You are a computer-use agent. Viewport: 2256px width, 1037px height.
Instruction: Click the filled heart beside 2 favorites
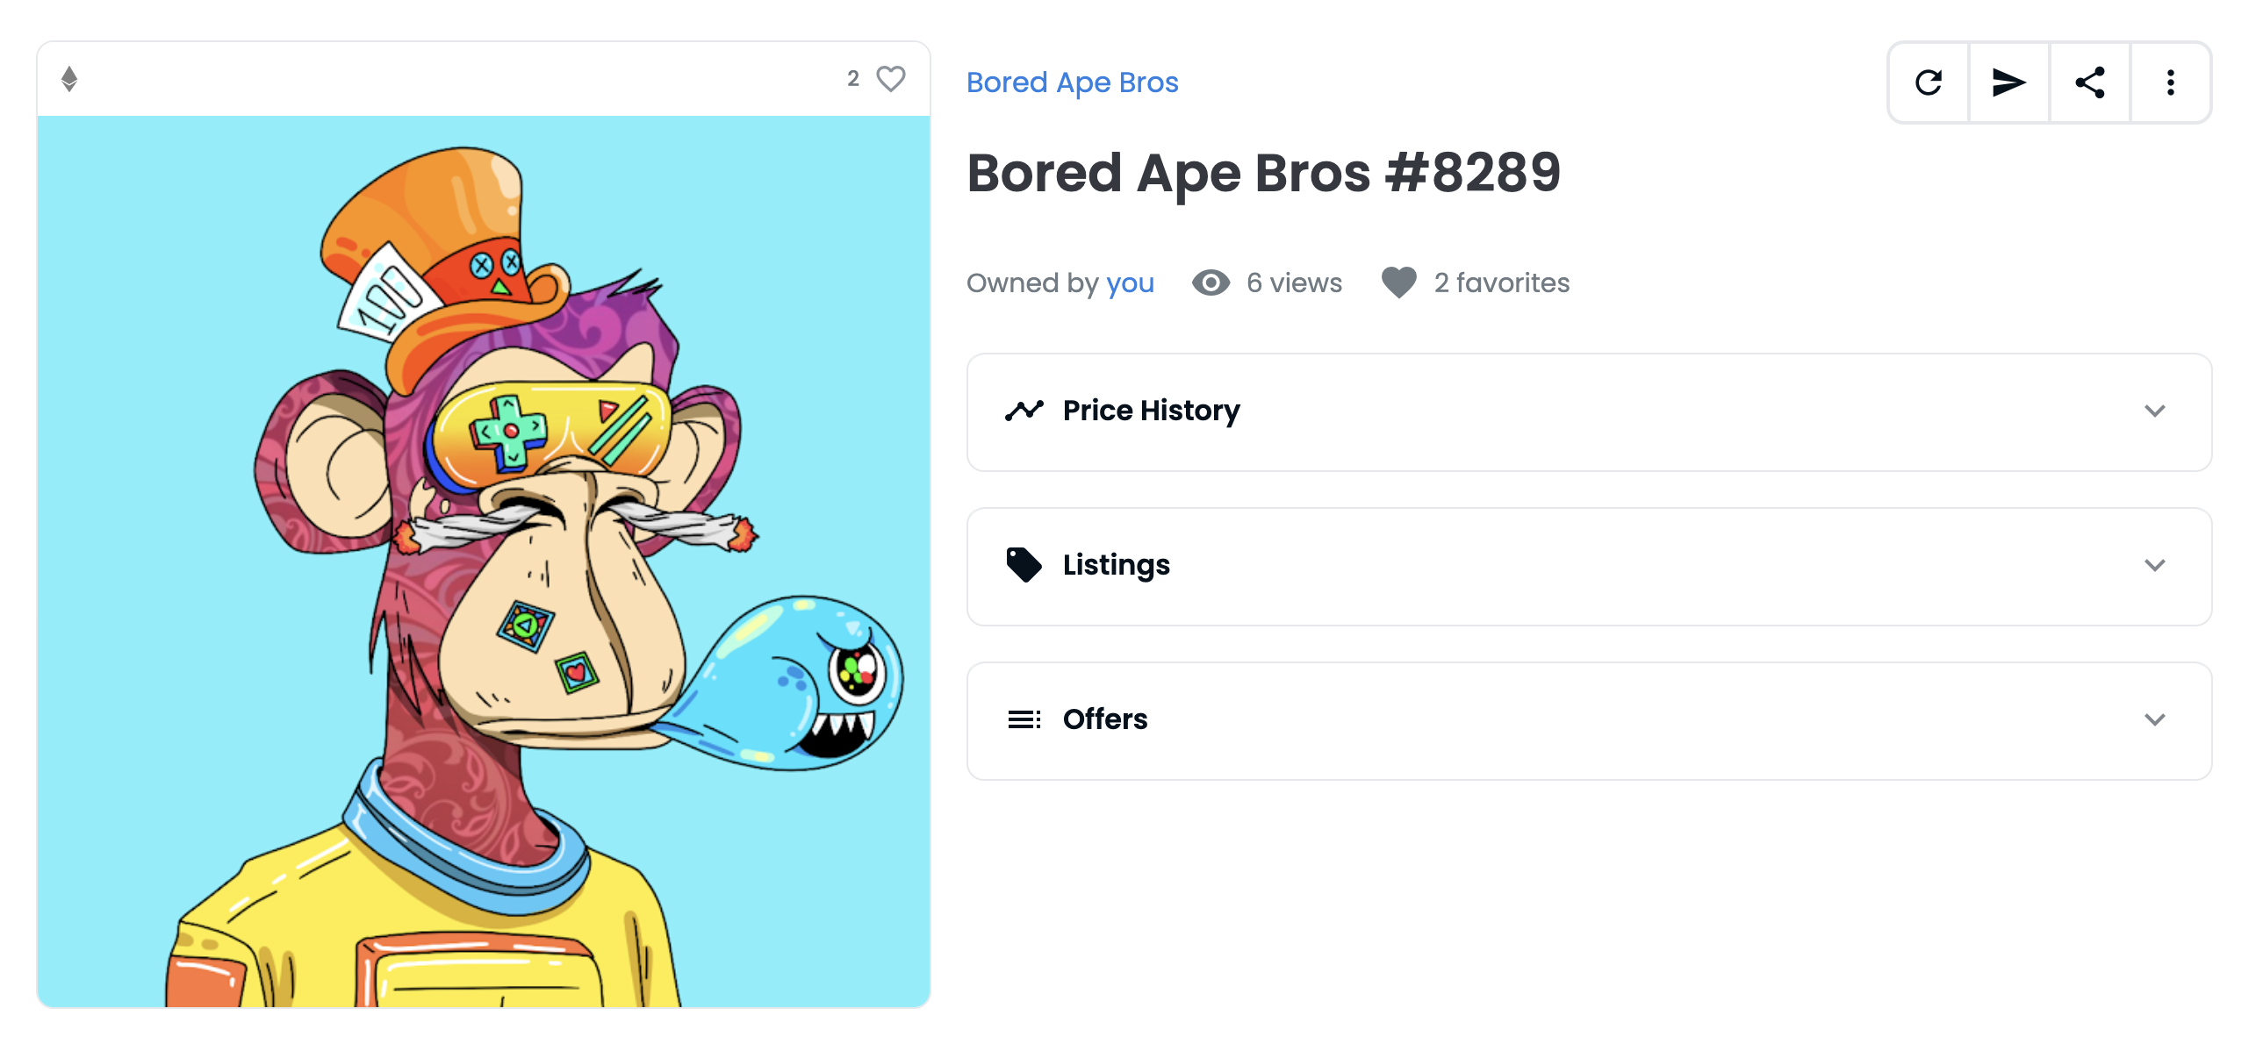click(x=1398, y=282)
